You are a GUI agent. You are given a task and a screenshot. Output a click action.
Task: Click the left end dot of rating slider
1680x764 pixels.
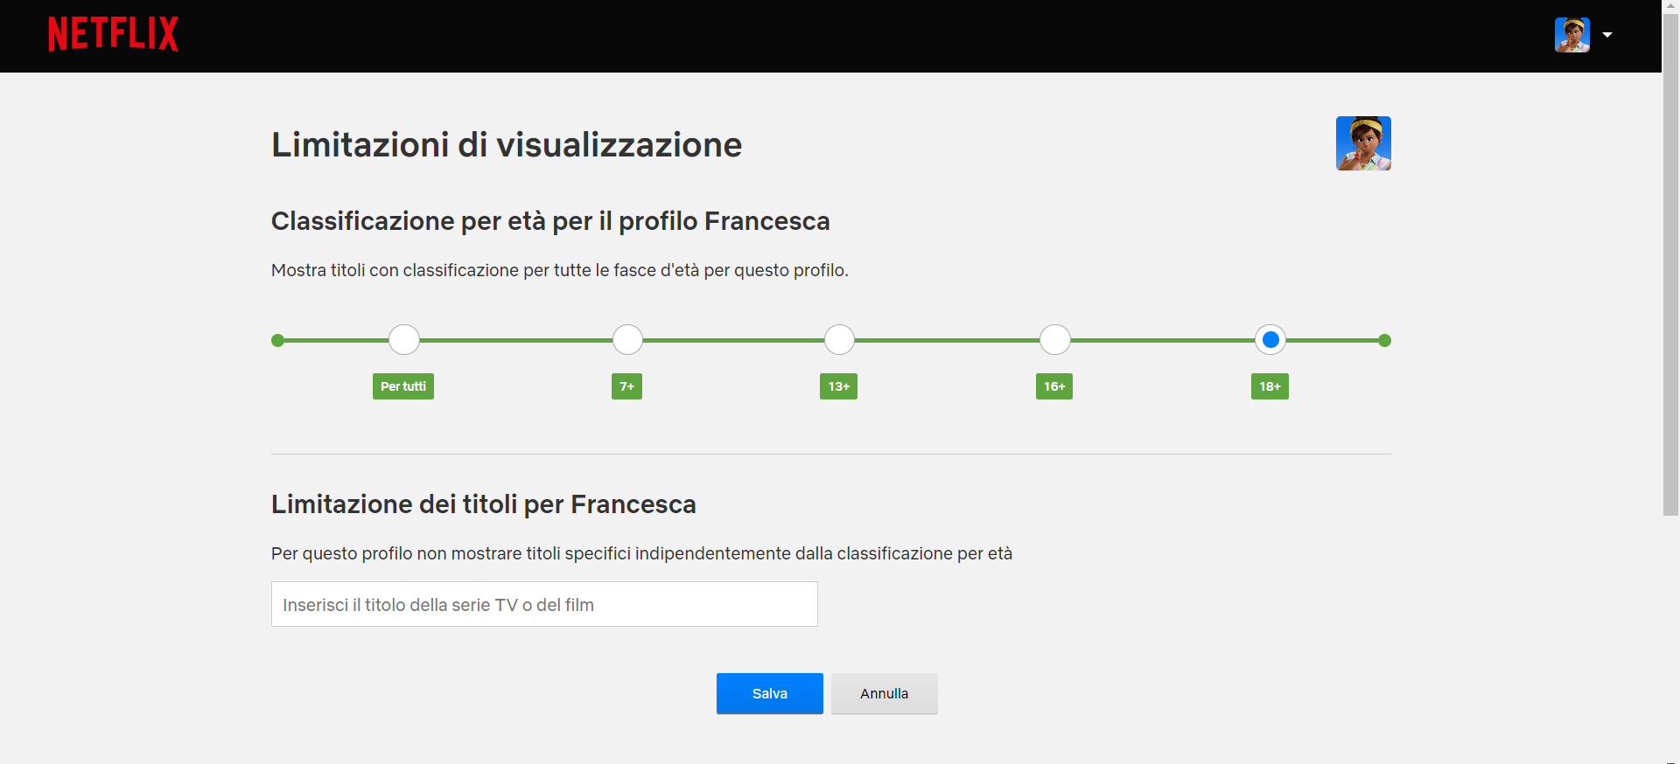pyautogui.click(x=277, y=341)
